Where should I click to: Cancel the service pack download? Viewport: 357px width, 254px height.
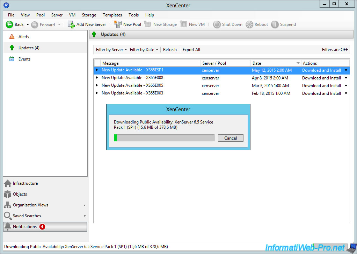[x=231, y=138]
